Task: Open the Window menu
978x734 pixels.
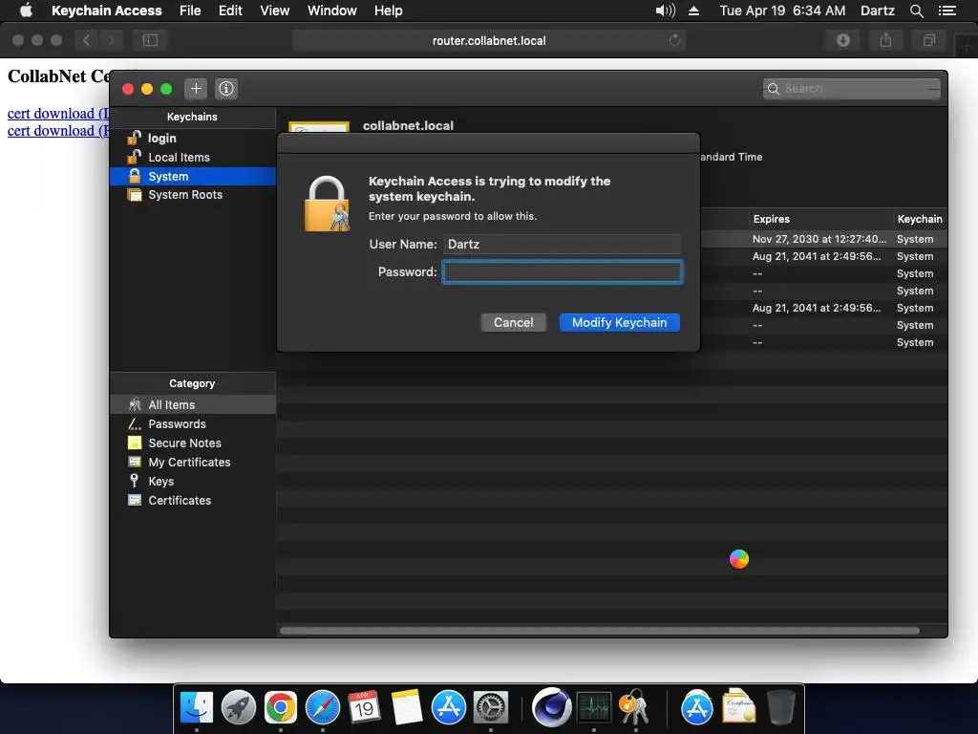Action: pyautogui.click(x=331, y=11)
